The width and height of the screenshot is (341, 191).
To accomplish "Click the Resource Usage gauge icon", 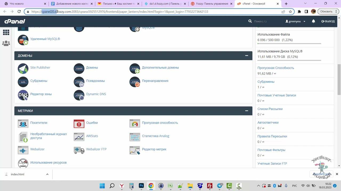I will [x=23, y=163].
